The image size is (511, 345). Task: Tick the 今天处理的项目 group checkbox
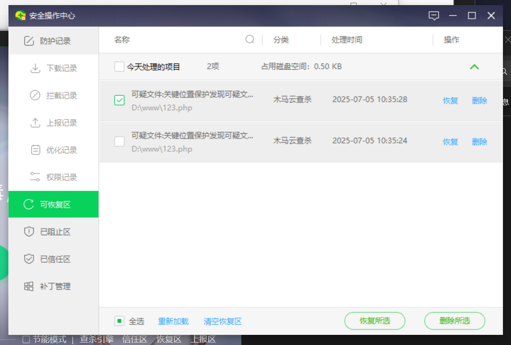pos(120,67)
